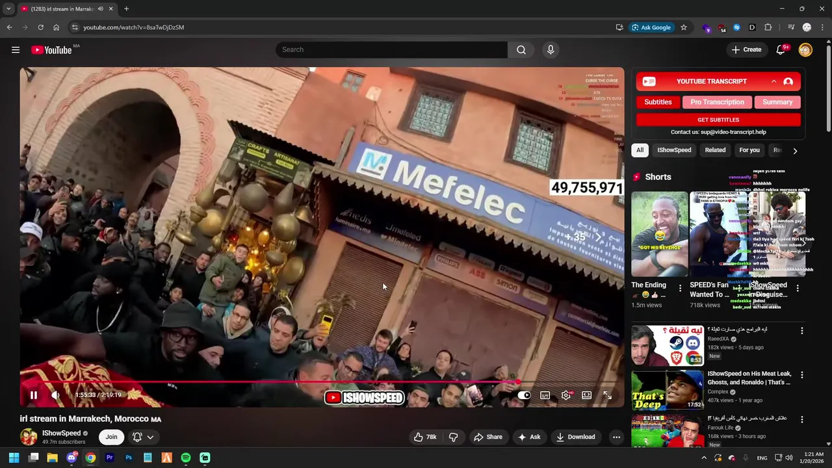Screen dimensions: 832x468
Task: Select the Subtitles tab in YouTube Transcript
Action: click(658, 102)
